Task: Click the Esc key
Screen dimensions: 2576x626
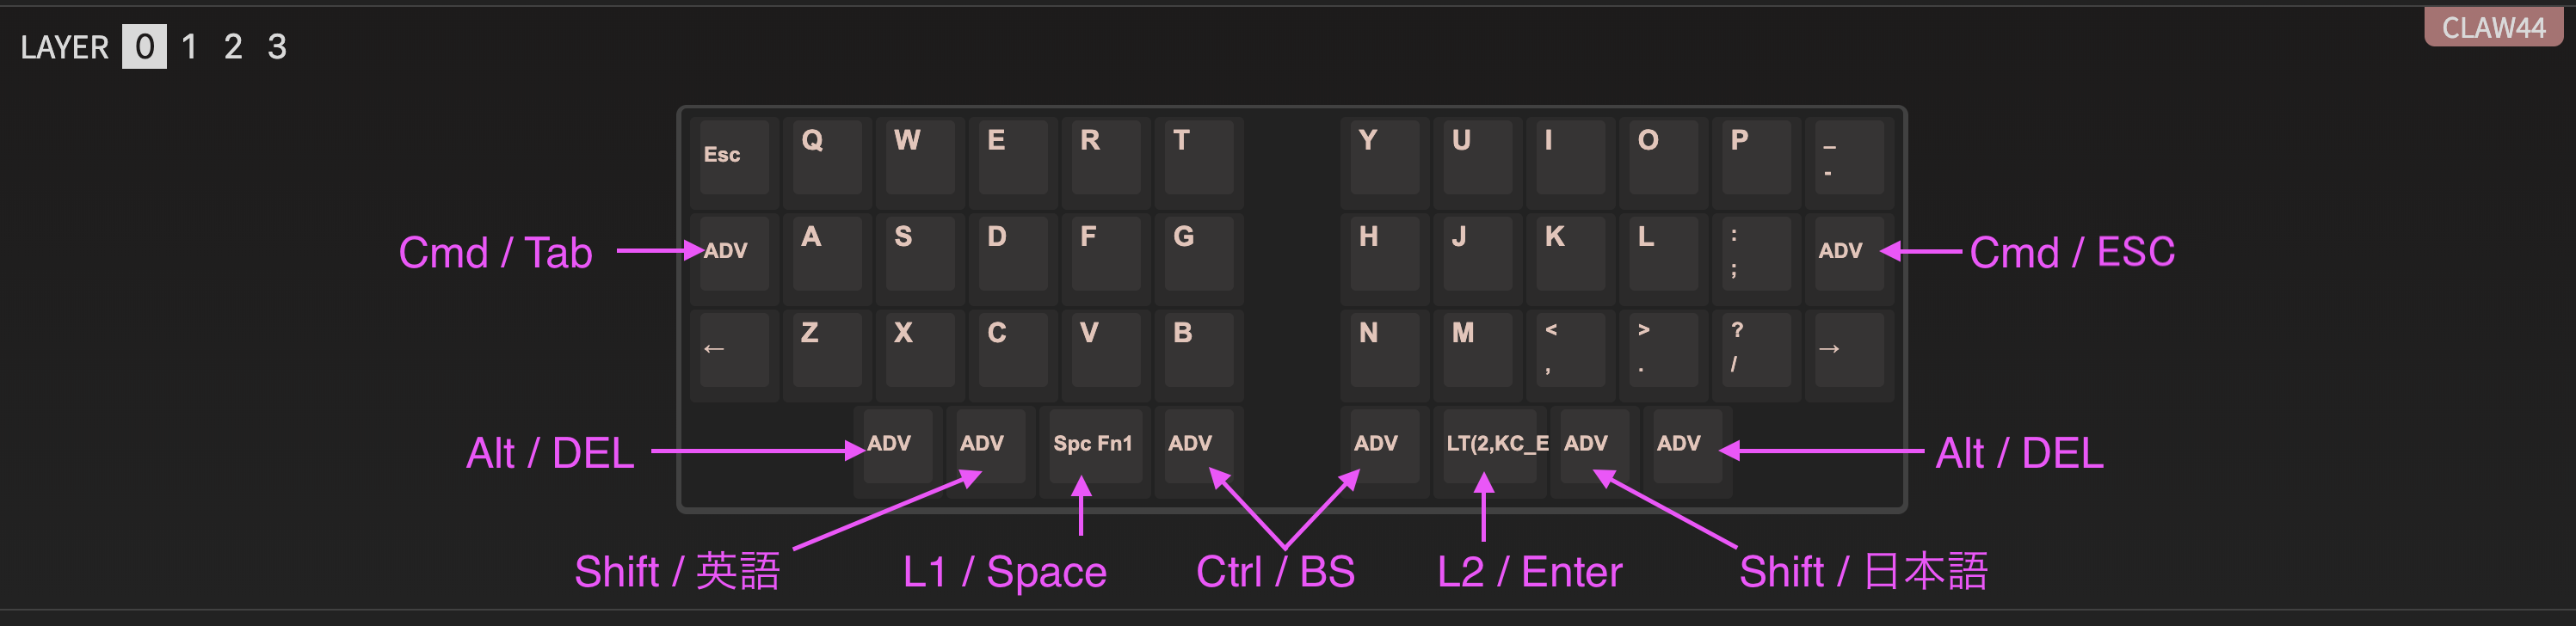Action: pyautogui.click(x=734, y=157)
